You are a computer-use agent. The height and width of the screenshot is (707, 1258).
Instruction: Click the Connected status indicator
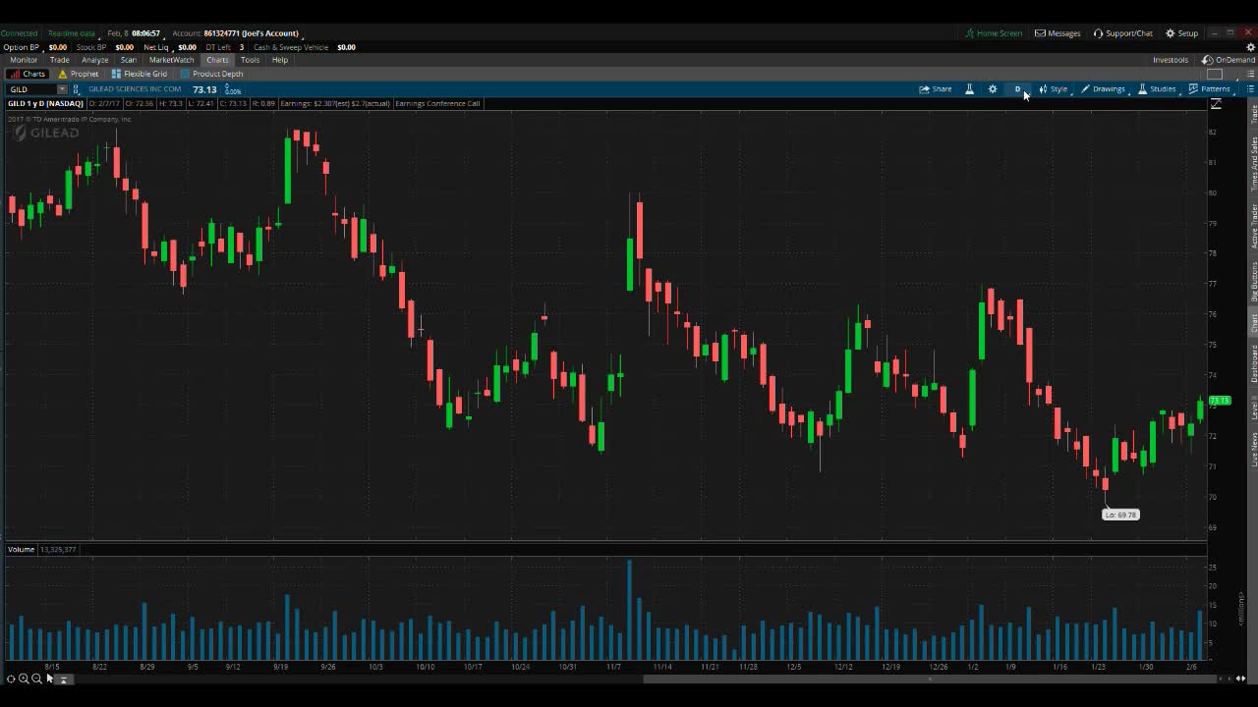click(x=19, y=33)
